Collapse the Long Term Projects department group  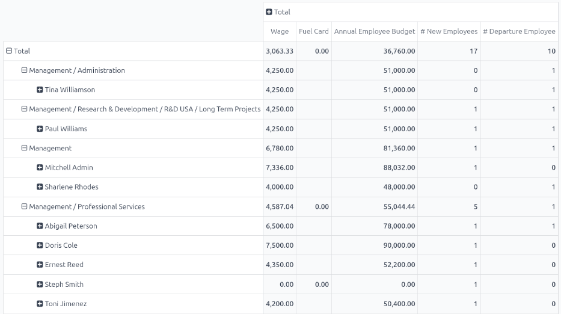coord(25,109)
